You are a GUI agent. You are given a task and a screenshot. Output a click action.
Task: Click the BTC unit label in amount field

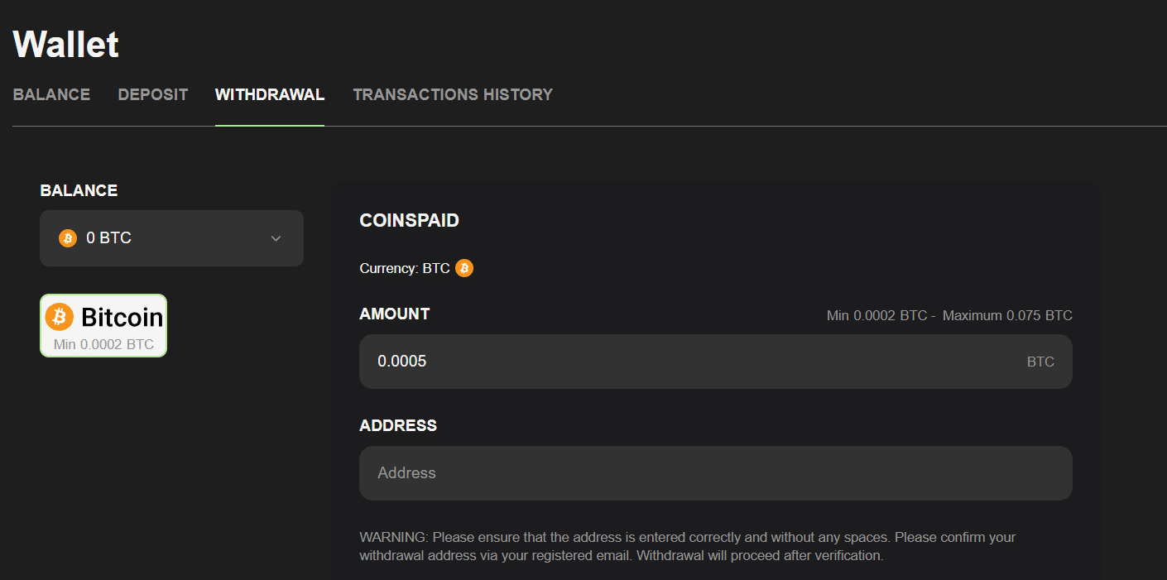[x=1040, y=361]
